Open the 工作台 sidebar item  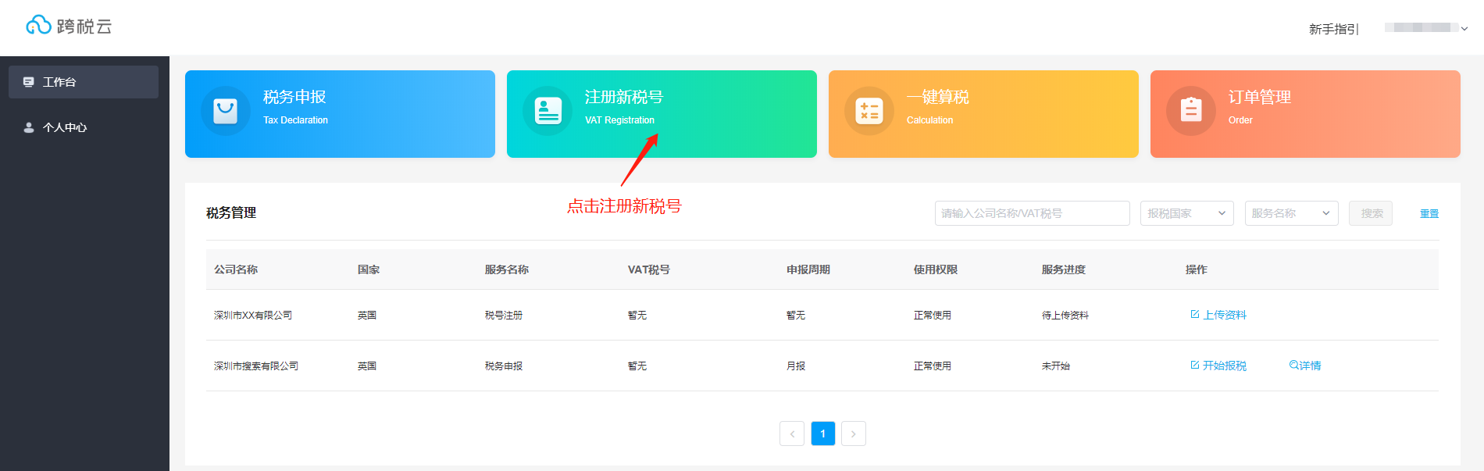pos(84,82)
